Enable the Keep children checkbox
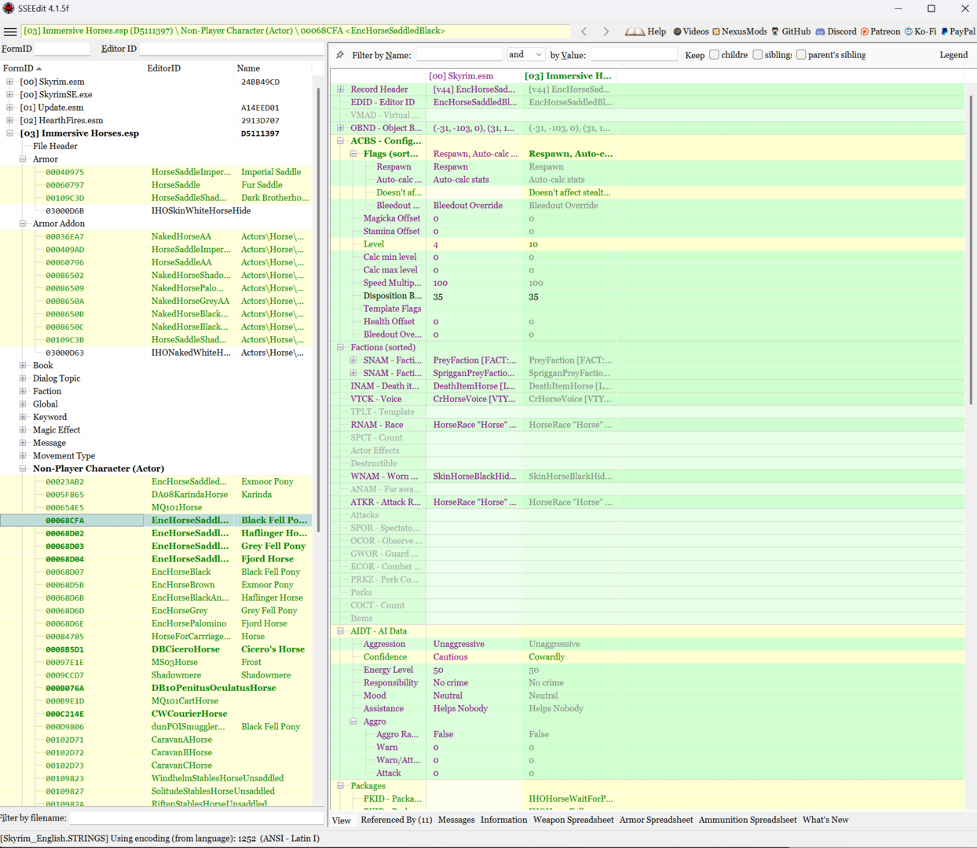Screen dimensions: 977x848 (x=714, y=55)
